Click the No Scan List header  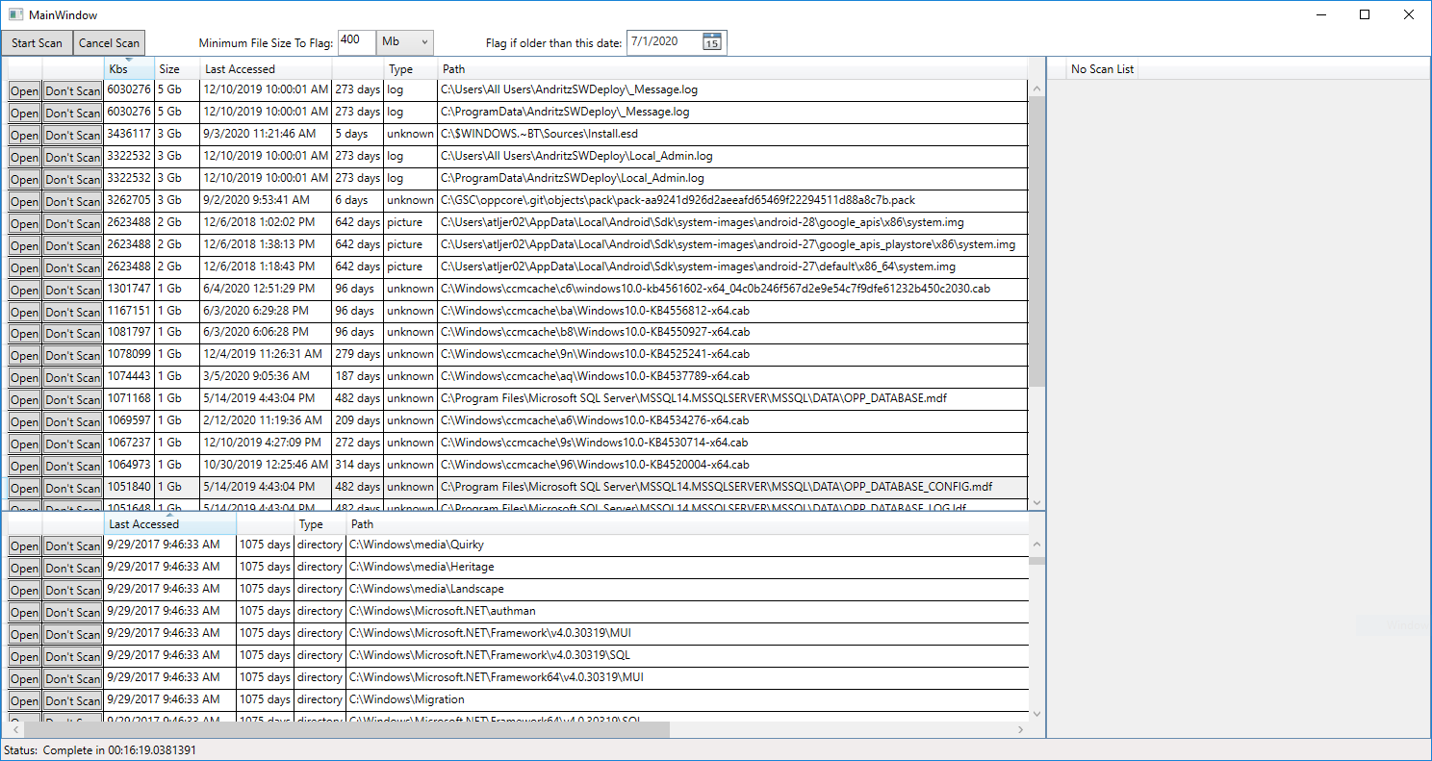tap(1102, 69)
